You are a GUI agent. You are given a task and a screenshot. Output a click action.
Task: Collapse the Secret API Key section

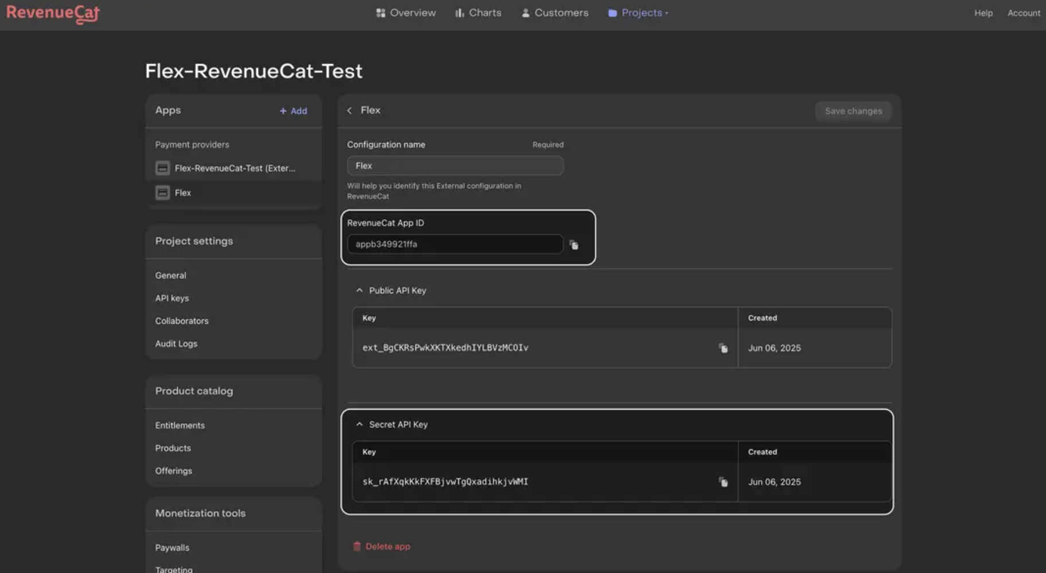coord(360,425)
